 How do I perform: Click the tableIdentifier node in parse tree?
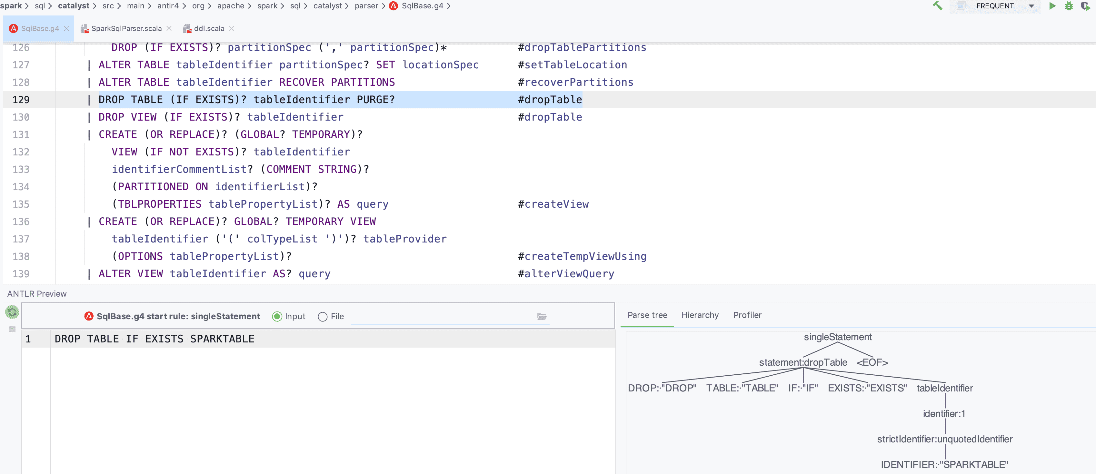click(x=944, y=388)
